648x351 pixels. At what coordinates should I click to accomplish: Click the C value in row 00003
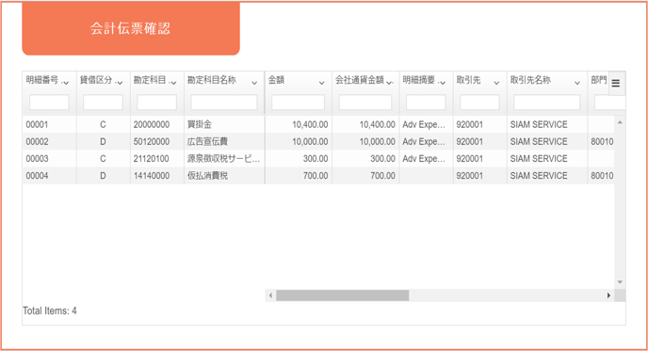click(103, 159)
